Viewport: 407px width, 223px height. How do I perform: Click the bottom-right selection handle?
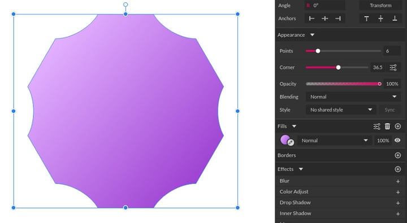(x=237, y=207)
